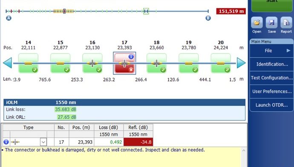Screen dimensions: 294x167
Task: Click the iOLM 1550 nm header bar
Action: point(124,102)
